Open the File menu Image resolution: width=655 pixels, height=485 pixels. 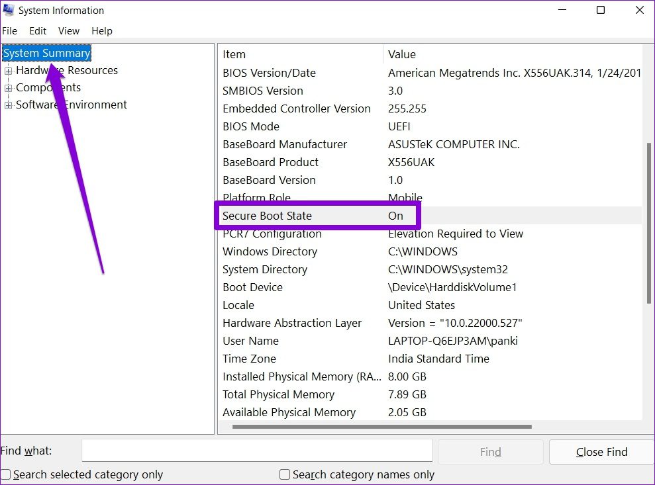click(x=9, y=31)
